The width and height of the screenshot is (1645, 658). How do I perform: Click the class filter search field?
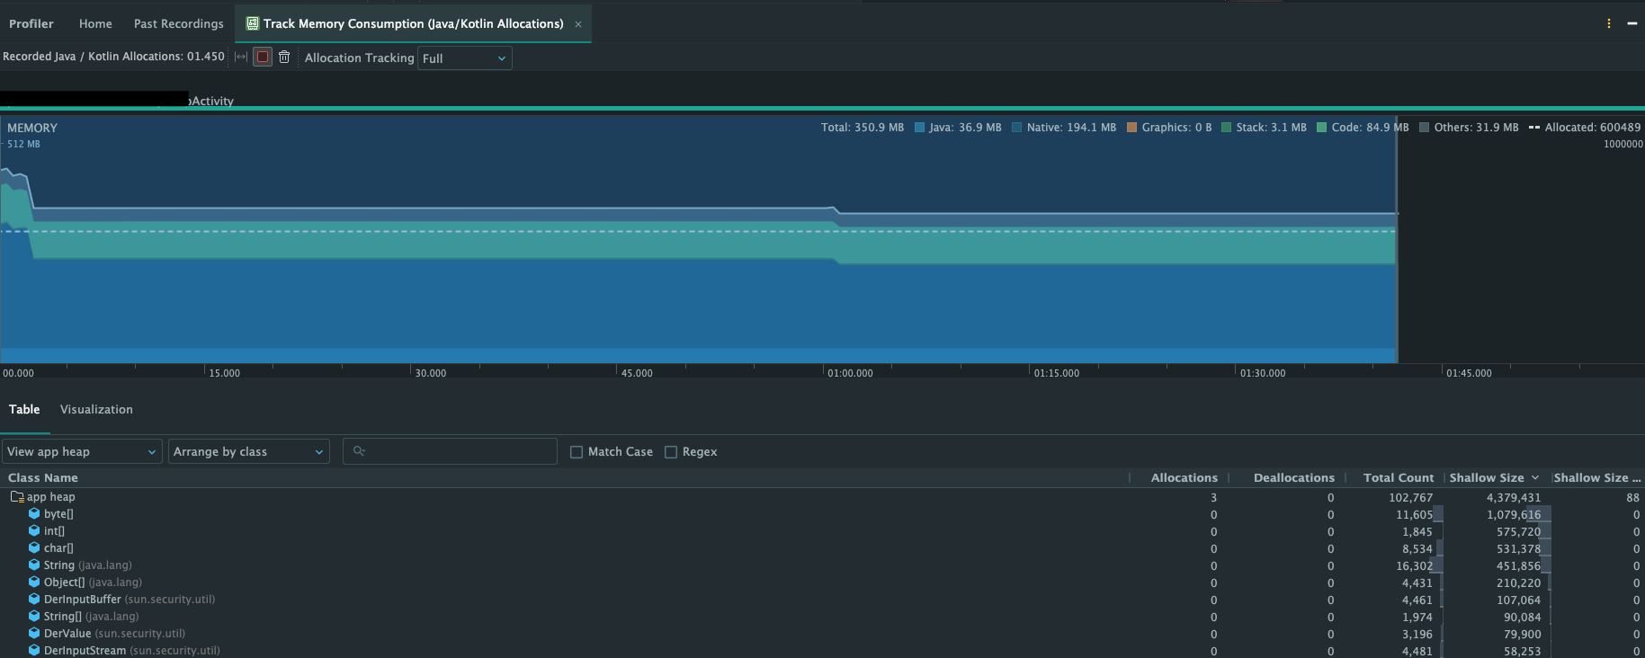tap(450, 451)
